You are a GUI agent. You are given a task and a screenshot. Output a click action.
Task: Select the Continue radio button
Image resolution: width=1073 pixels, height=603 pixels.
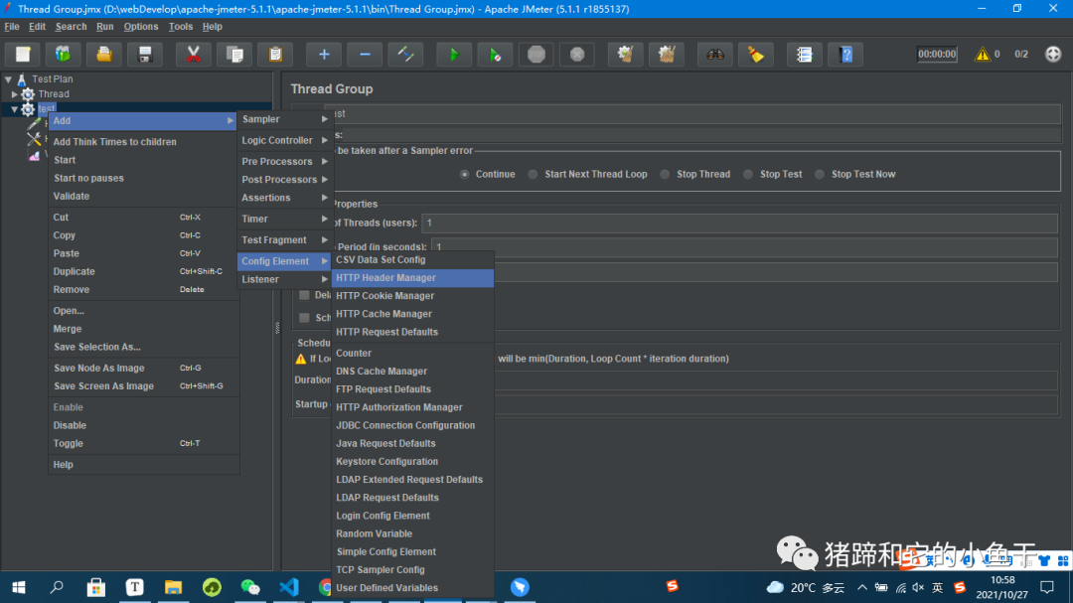tap(465, 175)
